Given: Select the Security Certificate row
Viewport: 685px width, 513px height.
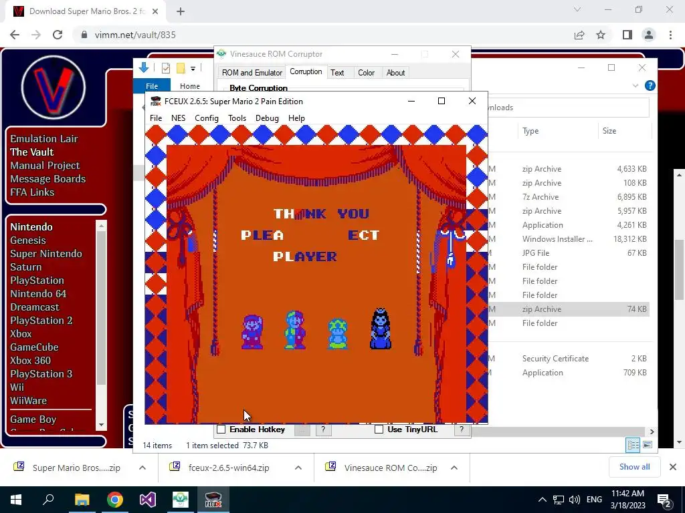Looking at the screenshot, I should coord(568,359).
